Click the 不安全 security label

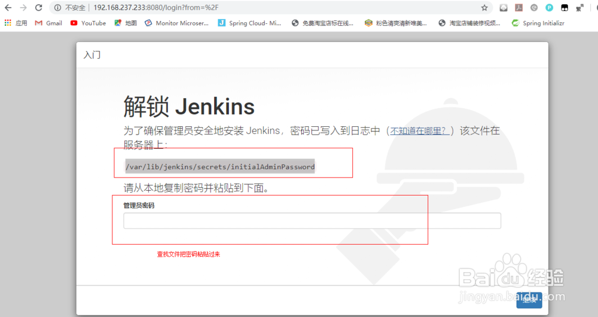pos(75,8)
